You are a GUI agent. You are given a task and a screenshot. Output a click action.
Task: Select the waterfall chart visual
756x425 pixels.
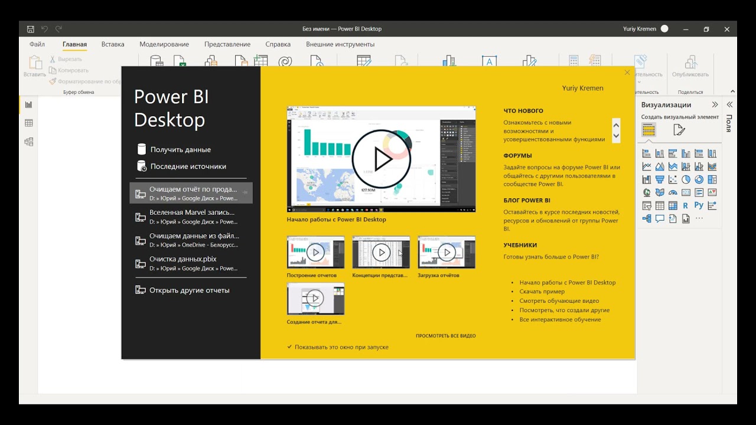[x=647, y=179]
